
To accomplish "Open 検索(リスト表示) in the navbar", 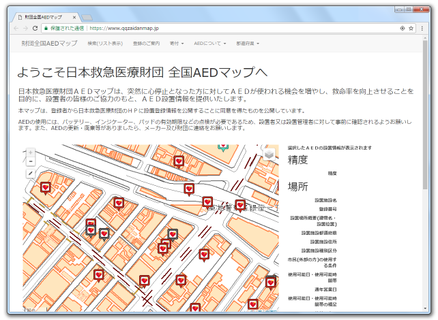I will tap(105, 44).
